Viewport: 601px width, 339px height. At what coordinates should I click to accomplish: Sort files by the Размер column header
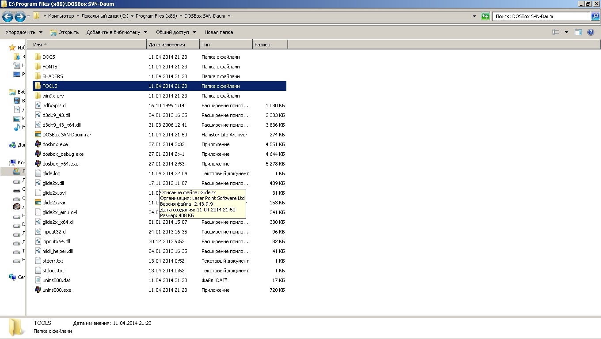270,45
